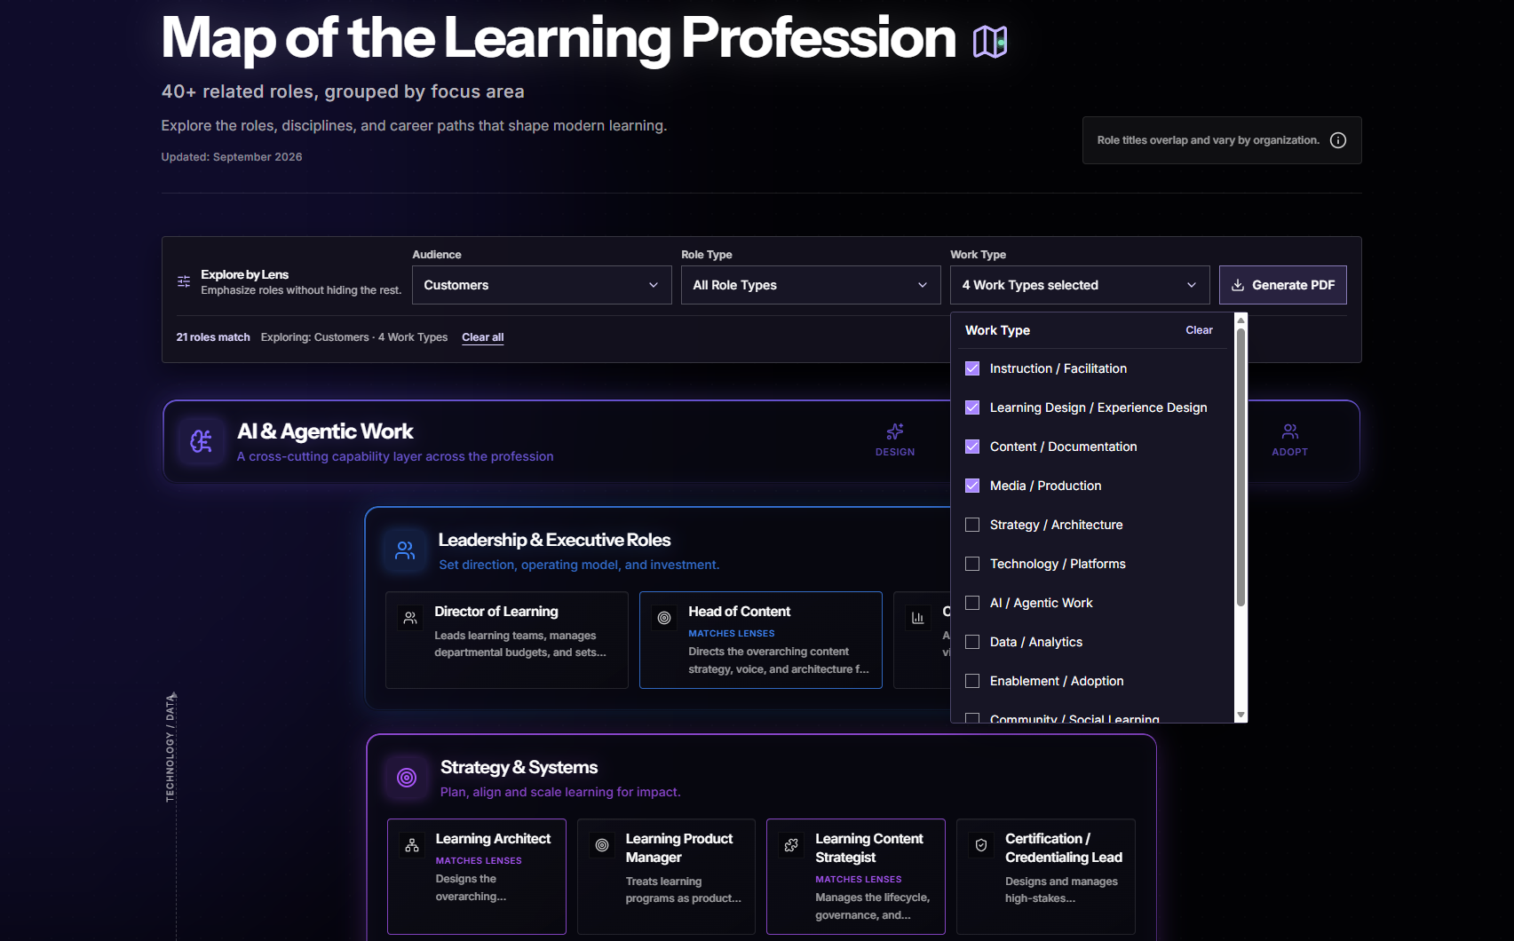Click the scrollbar up arrow in Work Type list
Viewport: 1514px width, 941px height.
(1241, 320)
